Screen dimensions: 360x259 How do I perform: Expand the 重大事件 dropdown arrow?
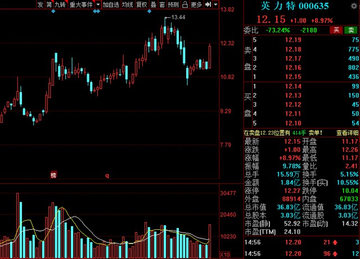98,4
